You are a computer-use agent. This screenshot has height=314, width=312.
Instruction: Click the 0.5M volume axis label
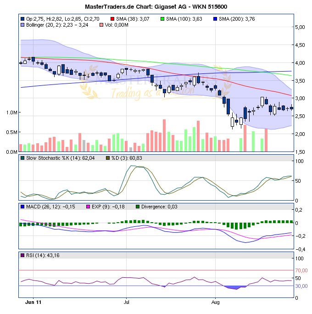(11, 132)
